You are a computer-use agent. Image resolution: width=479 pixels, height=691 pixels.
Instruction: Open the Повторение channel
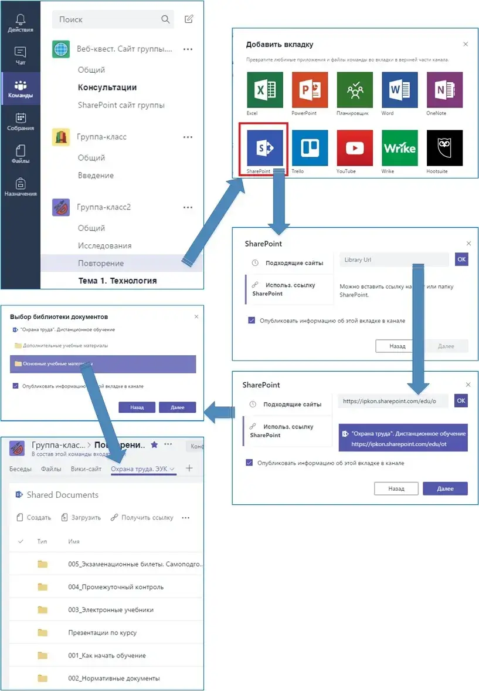pos(101,263)
